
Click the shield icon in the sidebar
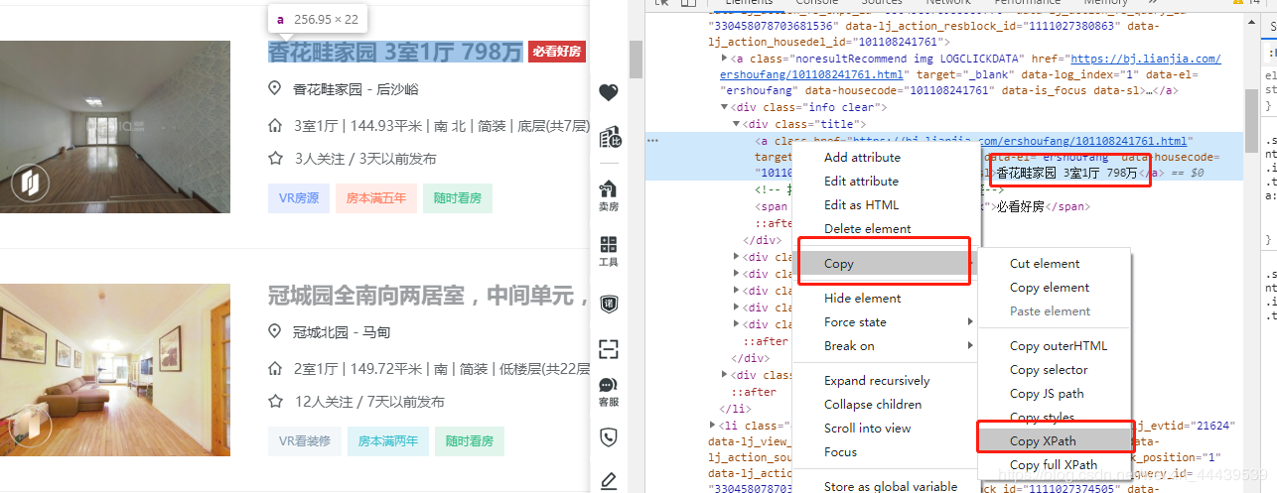point(609,304)
